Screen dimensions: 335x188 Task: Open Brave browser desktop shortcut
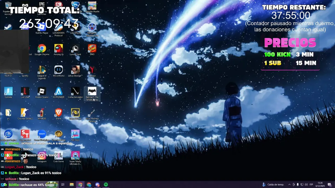click(58, 114)
